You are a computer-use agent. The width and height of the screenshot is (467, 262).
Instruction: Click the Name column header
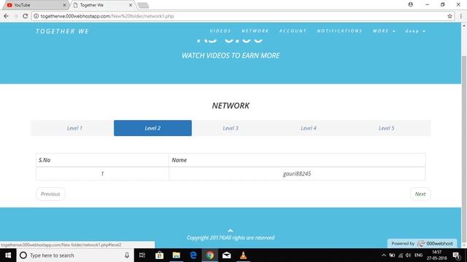(297, 160)
